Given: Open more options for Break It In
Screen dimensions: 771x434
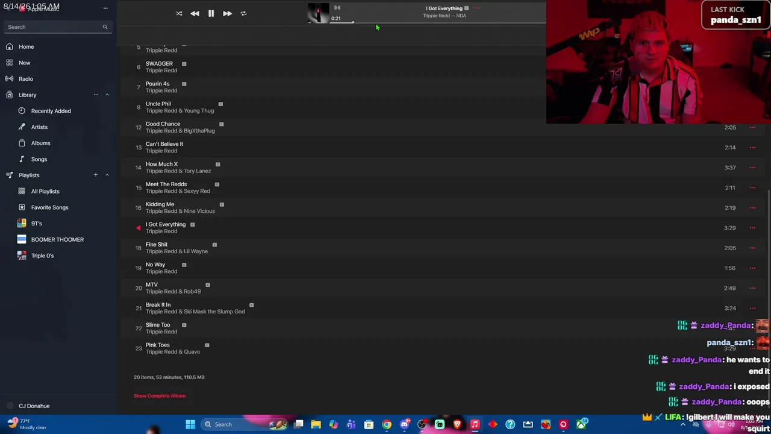Looking at the screenshot, I should (x=752, y=308).
